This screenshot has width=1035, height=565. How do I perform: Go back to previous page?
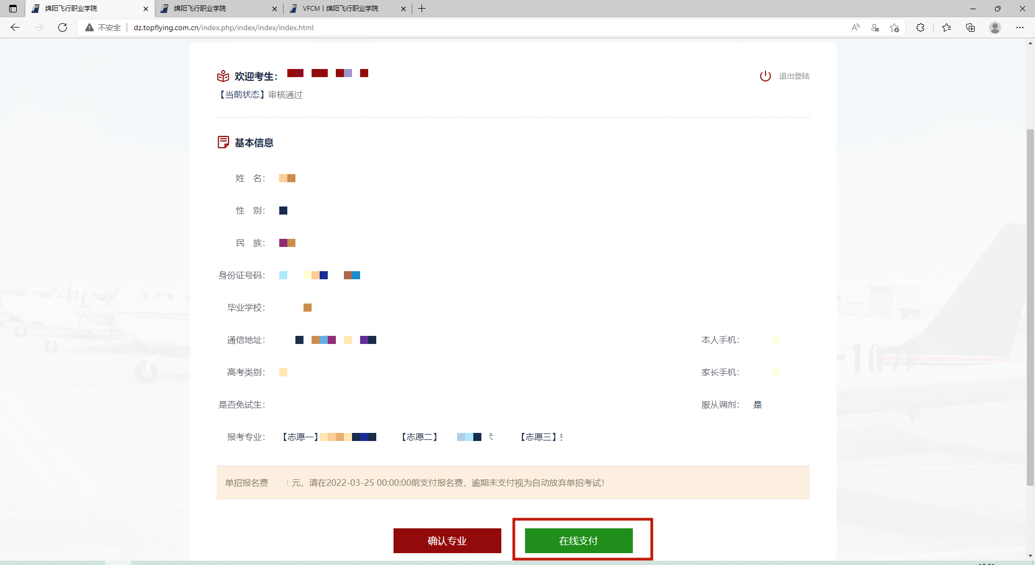[x=15, y=27]
